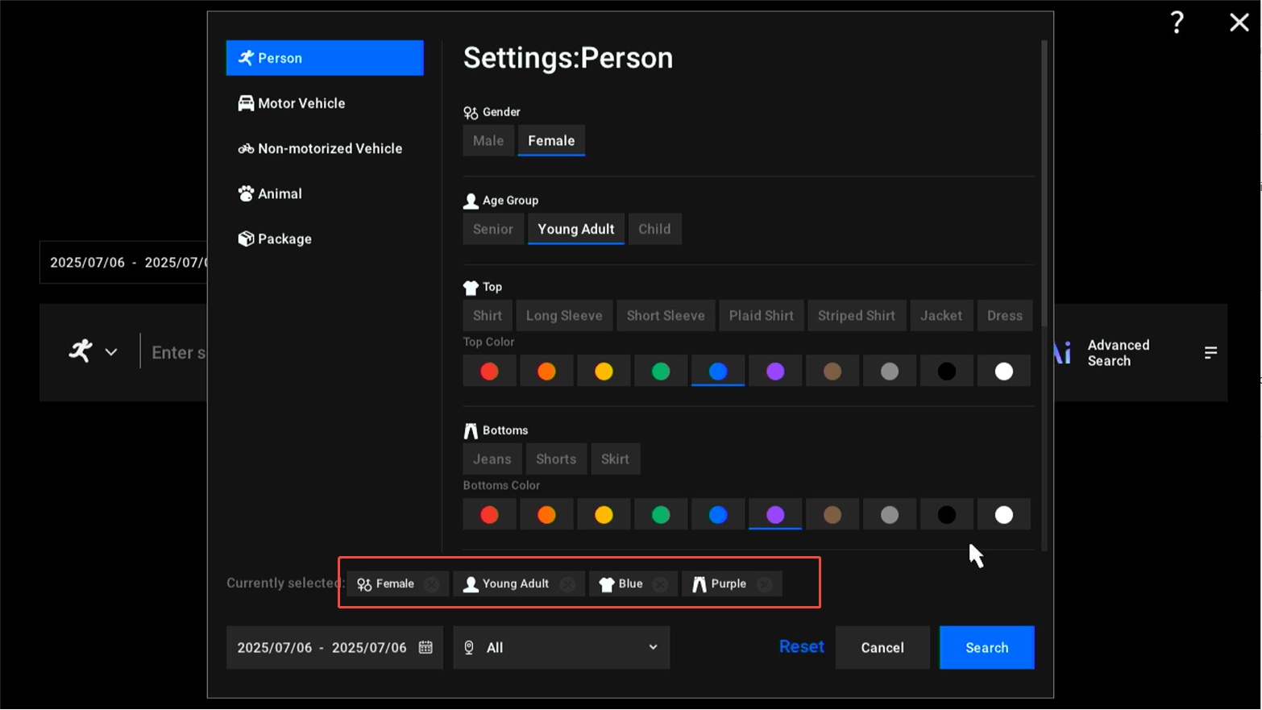The width and height of the screenshot is (1262, 710).
Task: Pick black as the bottoms color
Action: pyautogui.click(x=947, y=515)
